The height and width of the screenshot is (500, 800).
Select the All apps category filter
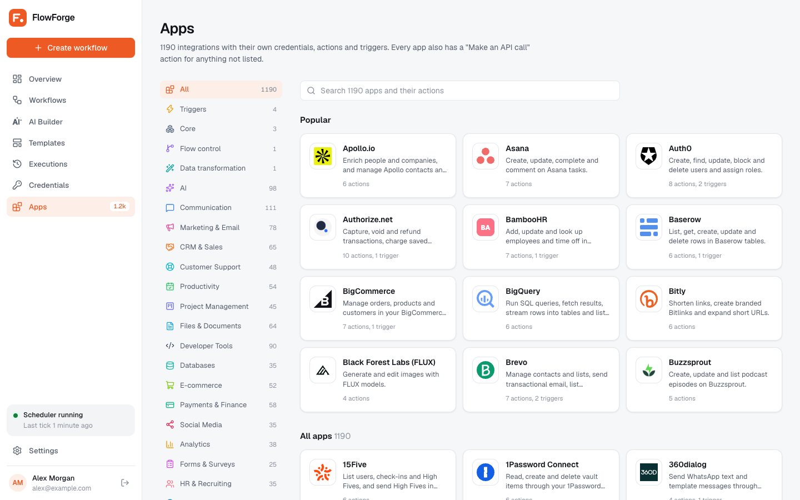coord(221,89)
